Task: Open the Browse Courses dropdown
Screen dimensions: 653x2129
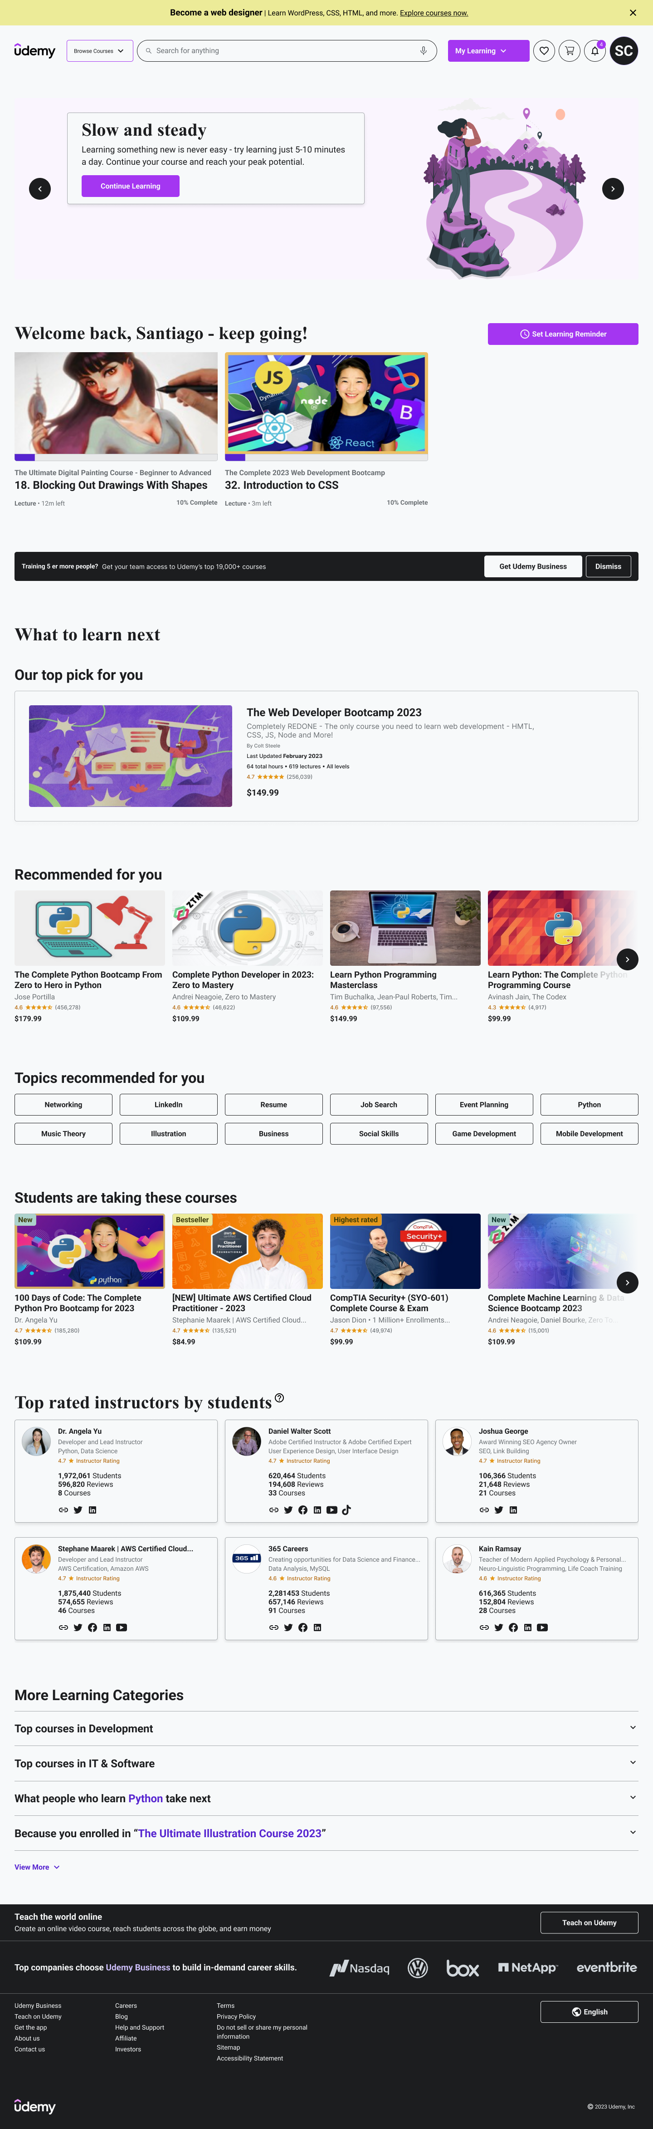Action: [100, 51]
